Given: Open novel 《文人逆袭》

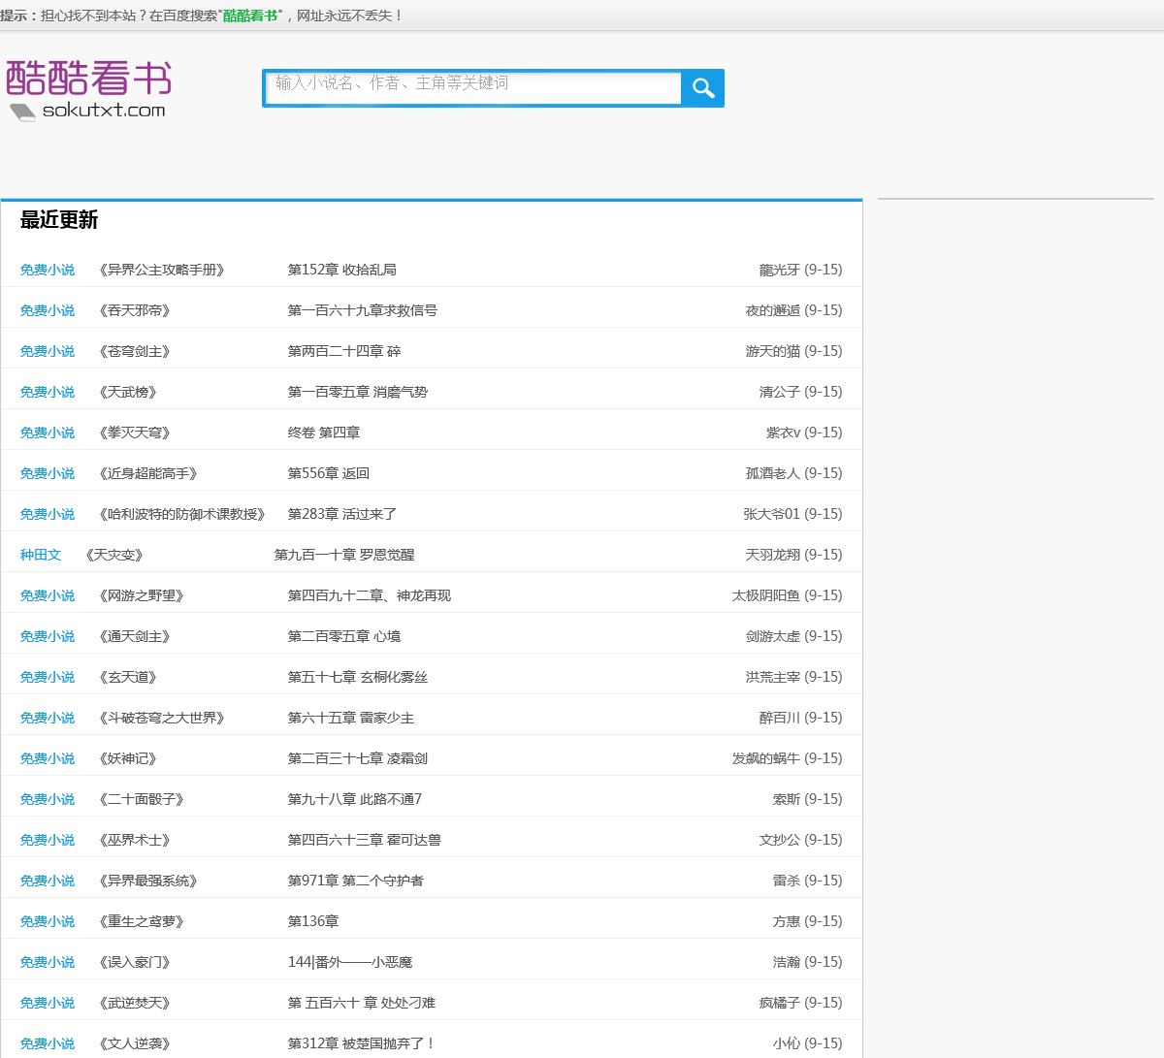Looking at the screenshot, I should [135, 1043].
